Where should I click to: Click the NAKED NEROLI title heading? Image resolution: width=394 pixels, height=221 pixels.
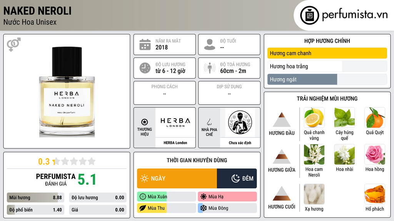(37, 11)
